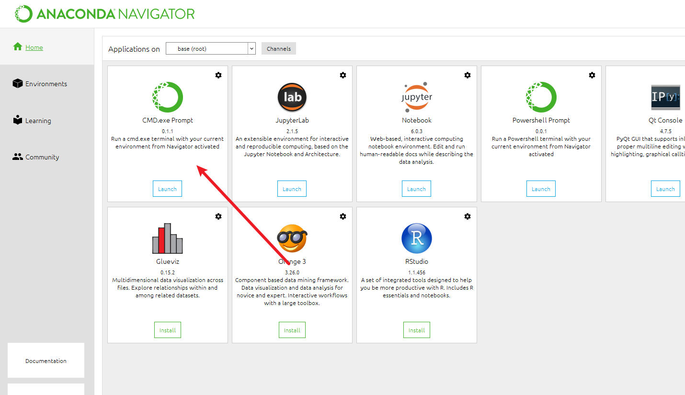Open the Applications on environment dropdown

(211, 48)
